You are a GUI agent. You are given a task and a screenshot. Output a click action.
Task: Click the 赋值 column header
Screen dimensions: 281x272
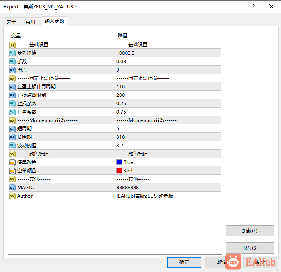click(168, 36)
